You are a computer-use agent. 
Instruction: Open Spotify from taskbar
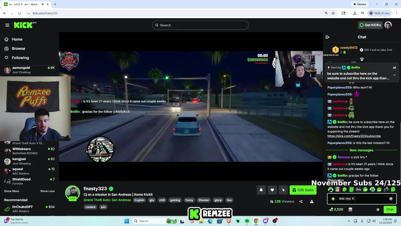coord(247,221)
